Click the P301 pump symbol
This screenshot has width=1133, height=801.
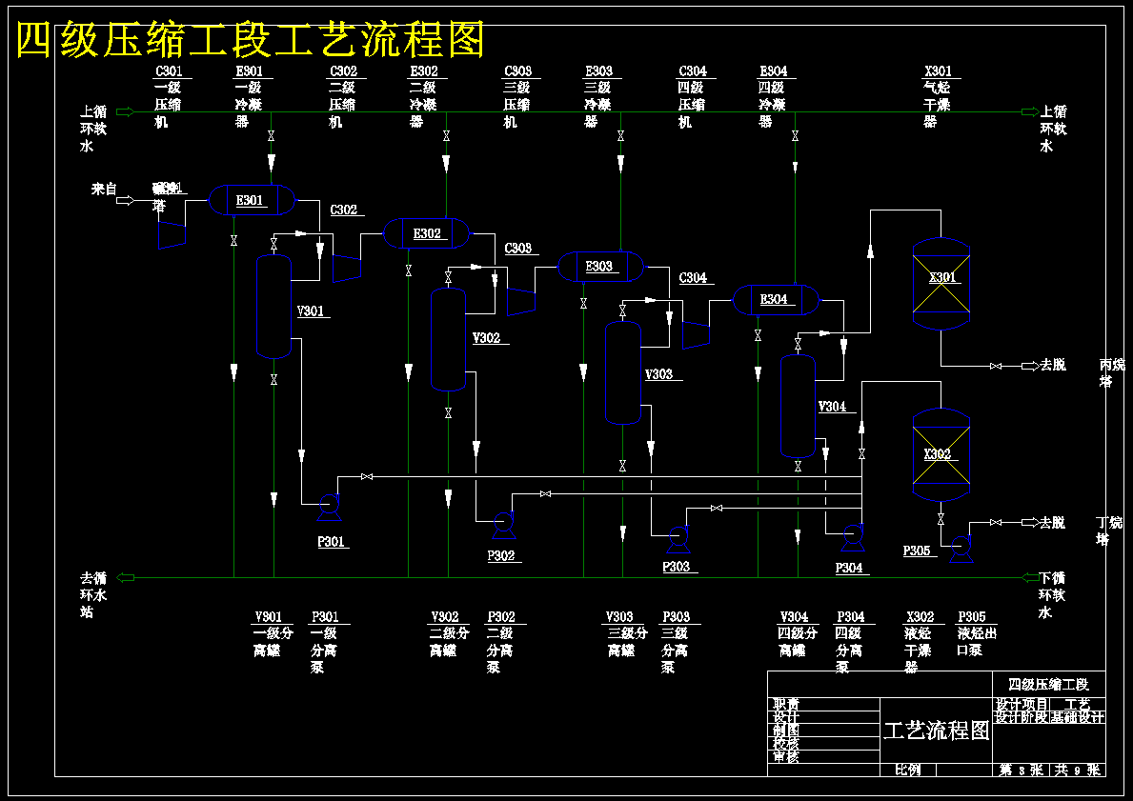pos(330,507)
